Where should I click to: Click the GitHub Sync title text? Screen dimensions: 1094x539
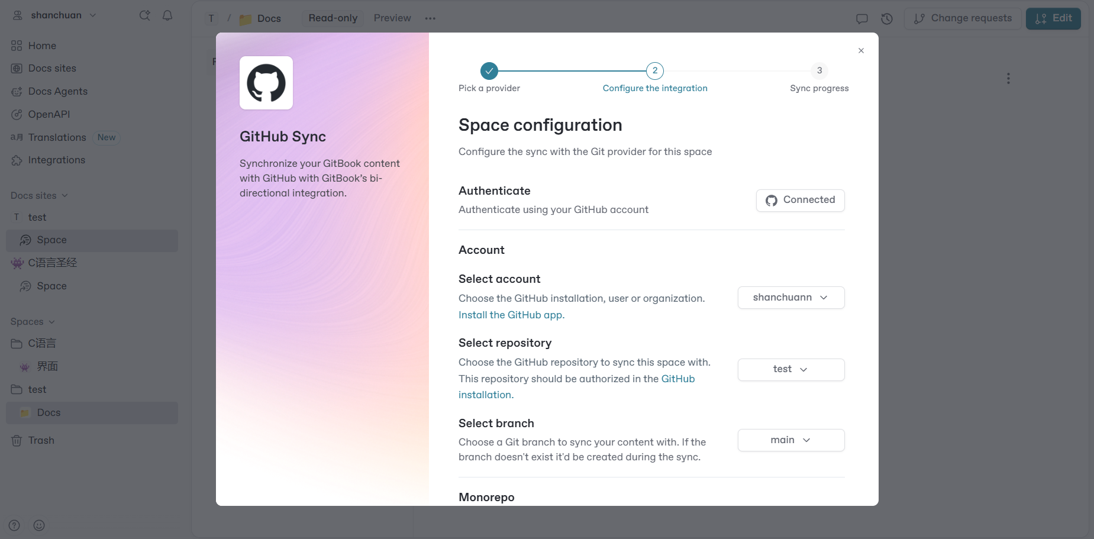[283, 137]
